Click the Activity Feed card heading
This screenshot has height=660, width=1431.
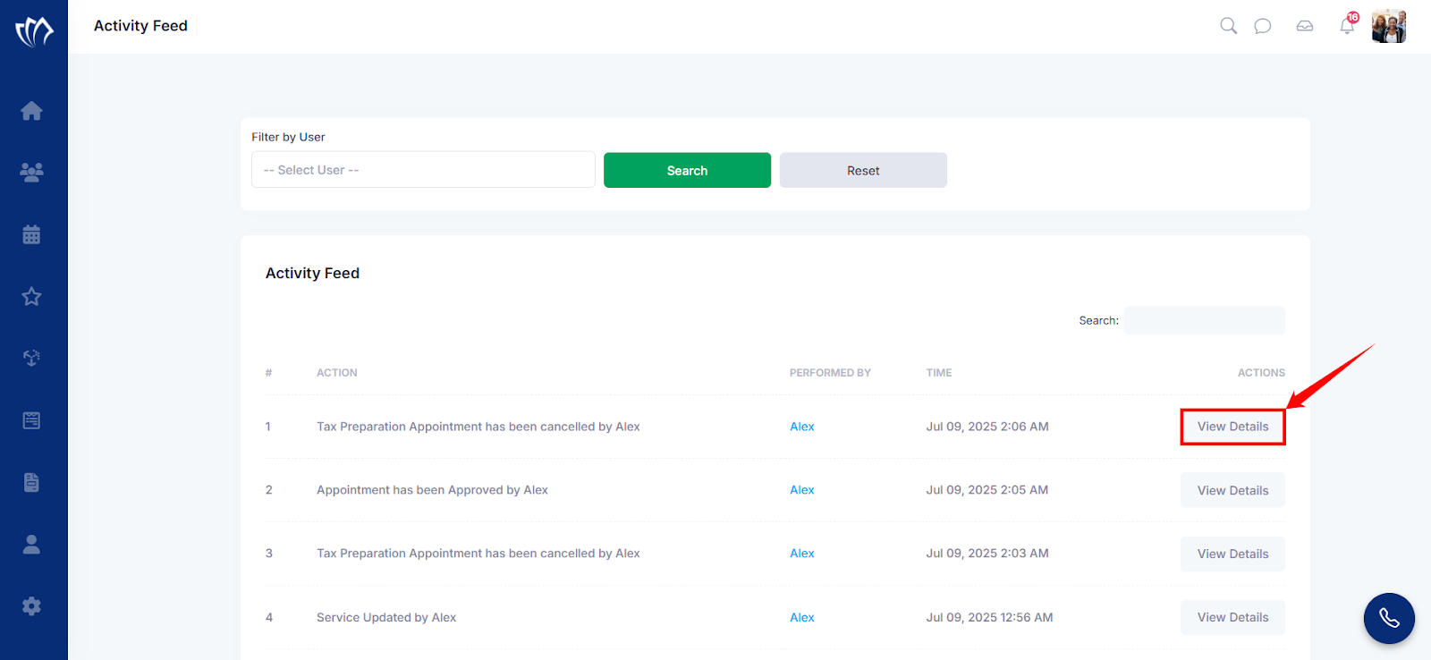pos(312,274)
